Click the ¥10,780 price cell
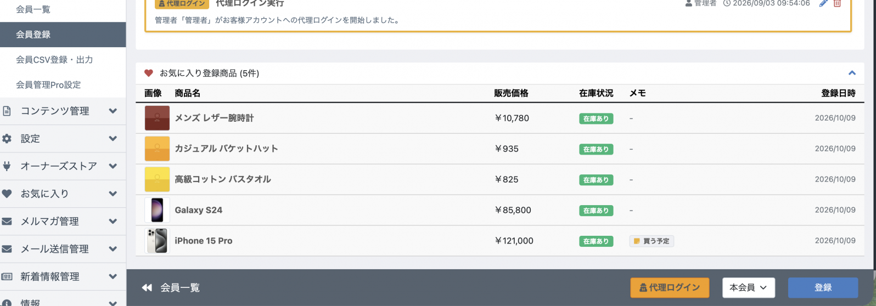The width and height of the screenshot is (876, 306). click(x=512, y=118)
